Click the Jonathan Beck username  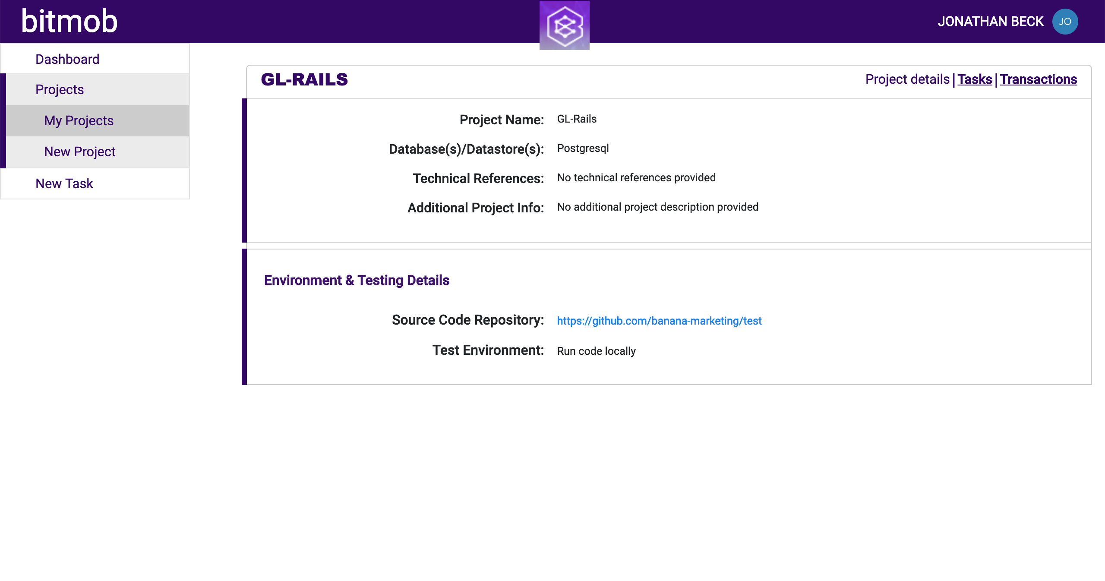(x=990, y=21)
